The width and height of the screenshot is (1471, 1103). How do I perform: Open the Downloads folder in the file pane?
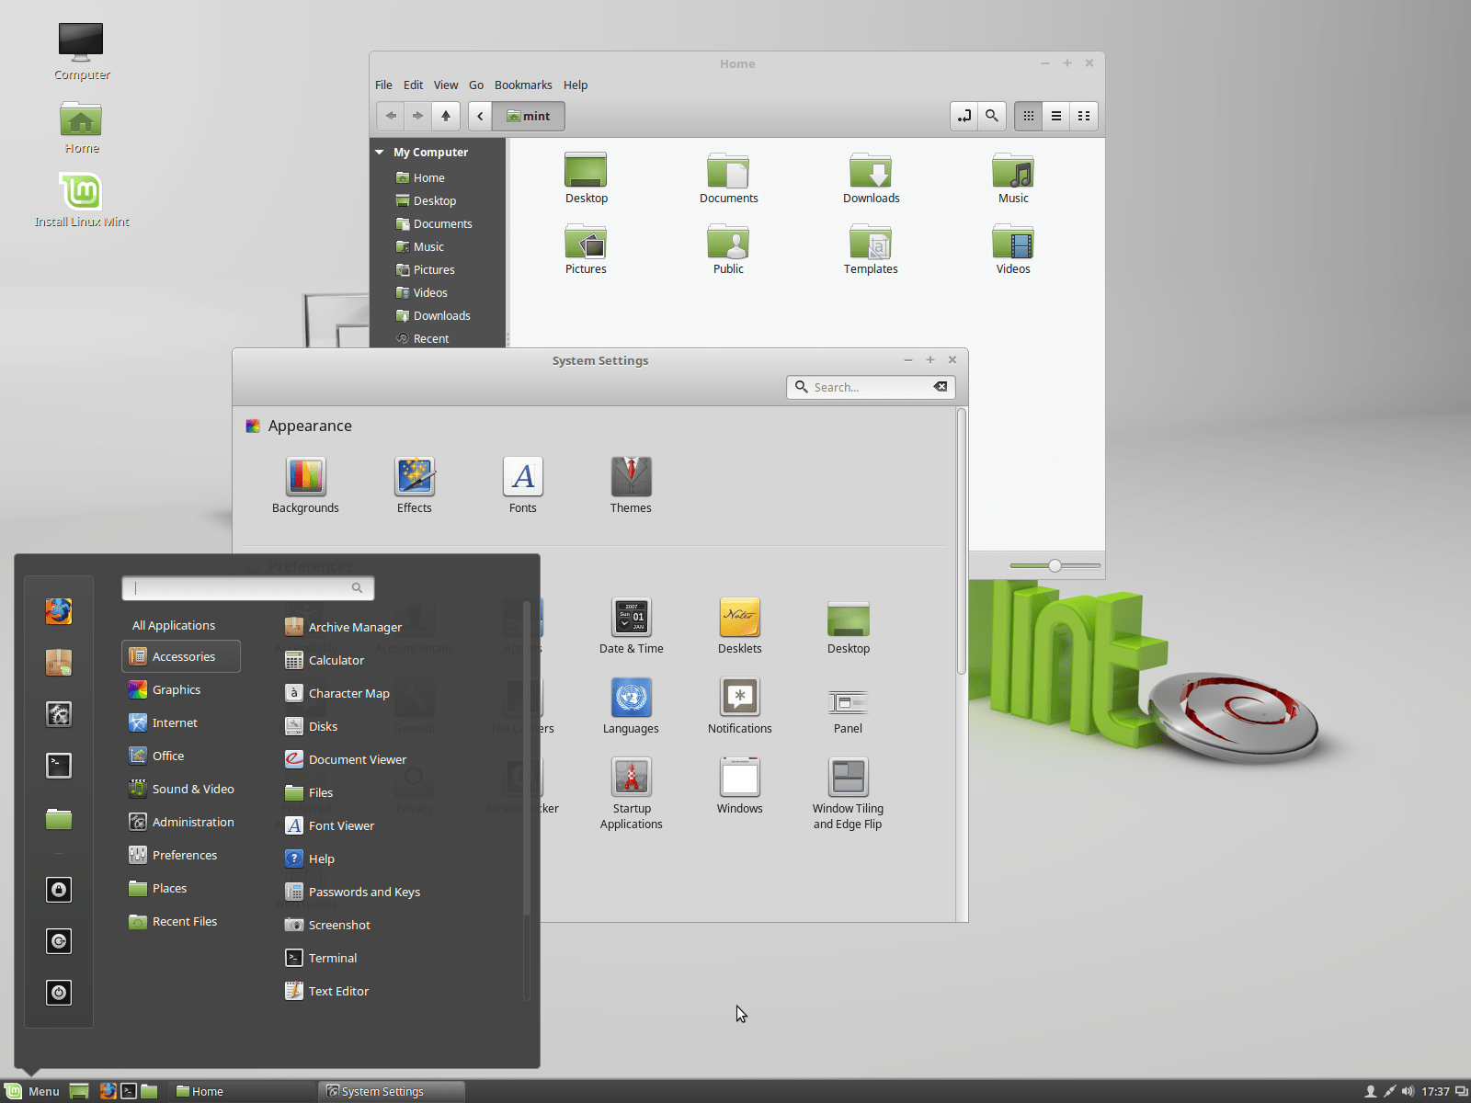[872, 178]
